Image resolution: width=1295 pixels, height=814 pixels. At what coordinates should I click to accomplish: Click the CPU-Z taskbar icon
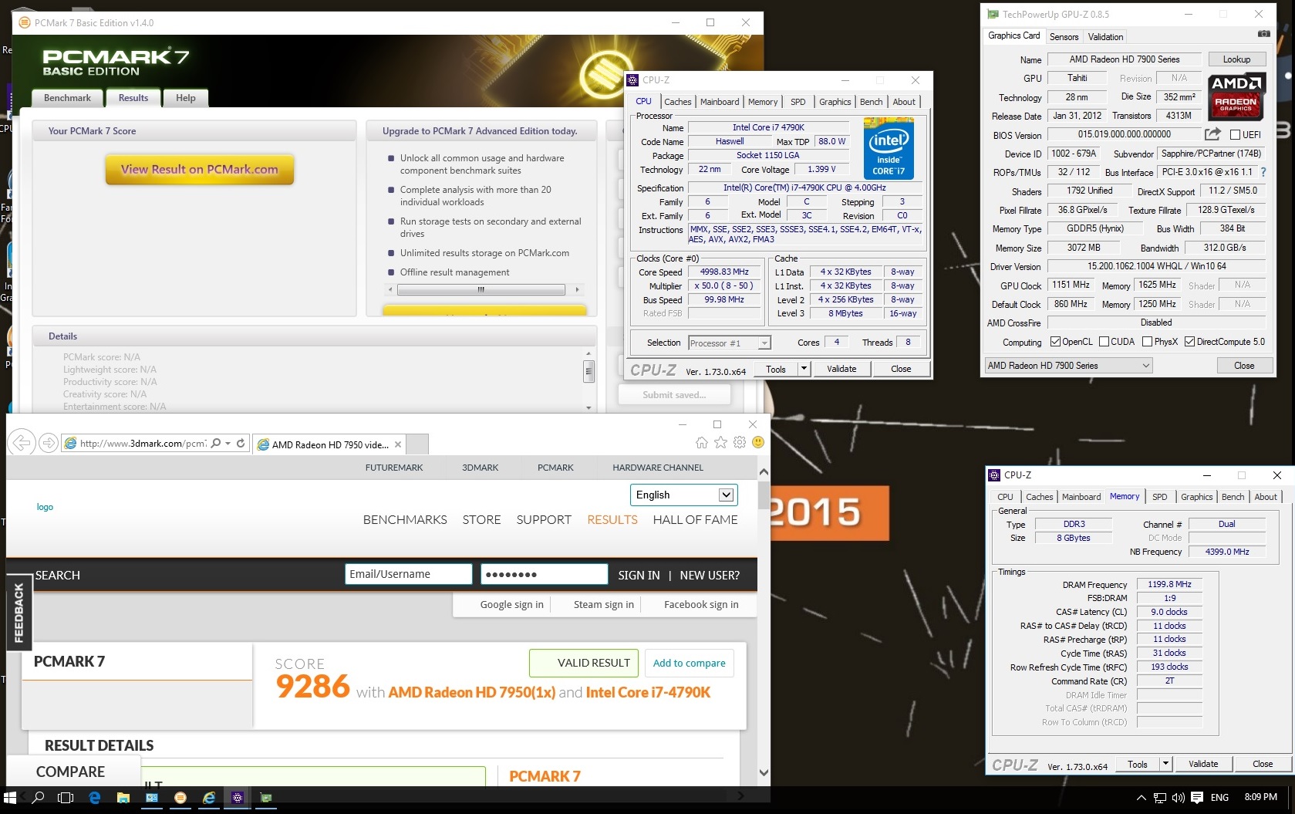pos(238,798)
